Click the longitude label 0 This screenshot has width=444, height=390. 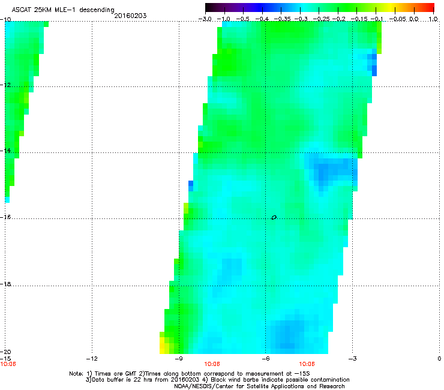pyautogui.click(x=439, y=359)
